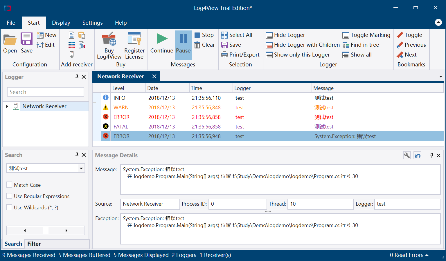The image size is (446, 261).
Task: Open Message Details settings wrench icon
Action: pyautogui.click(x=407, y=155)
